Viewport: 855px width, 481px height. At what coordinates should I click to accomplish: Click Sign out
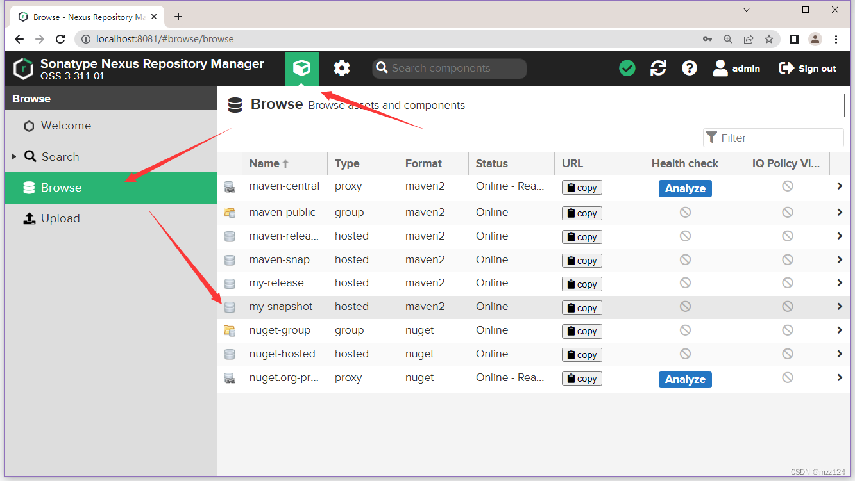click(x=808, y=69)
